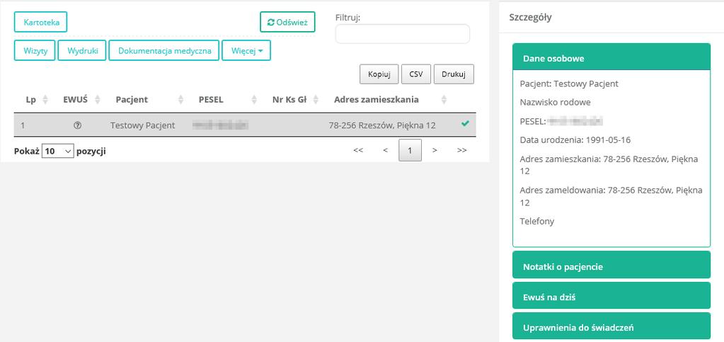Screen dimensions: 724x342
Task: Expand the Więcej dropdown menu
Action: click(x=246, y=51)
